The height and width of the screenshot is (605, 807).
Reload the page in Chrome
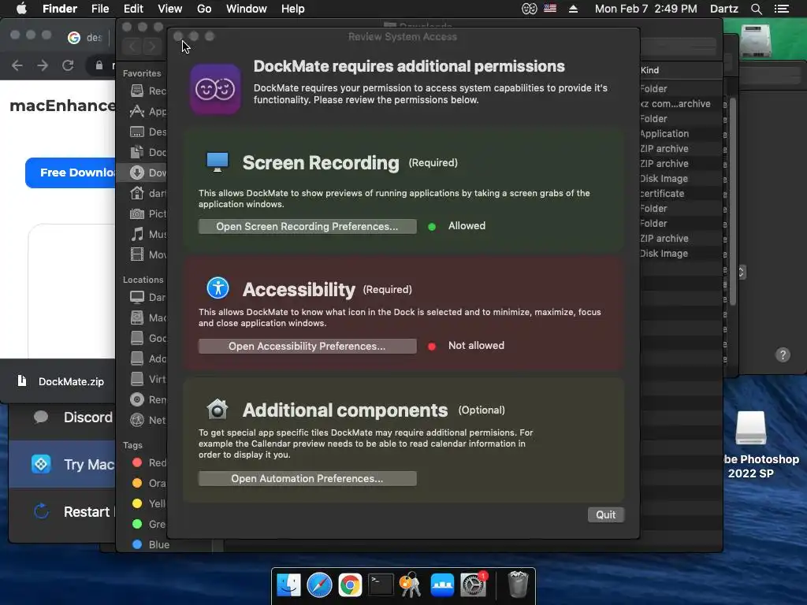tap(68, 65)
